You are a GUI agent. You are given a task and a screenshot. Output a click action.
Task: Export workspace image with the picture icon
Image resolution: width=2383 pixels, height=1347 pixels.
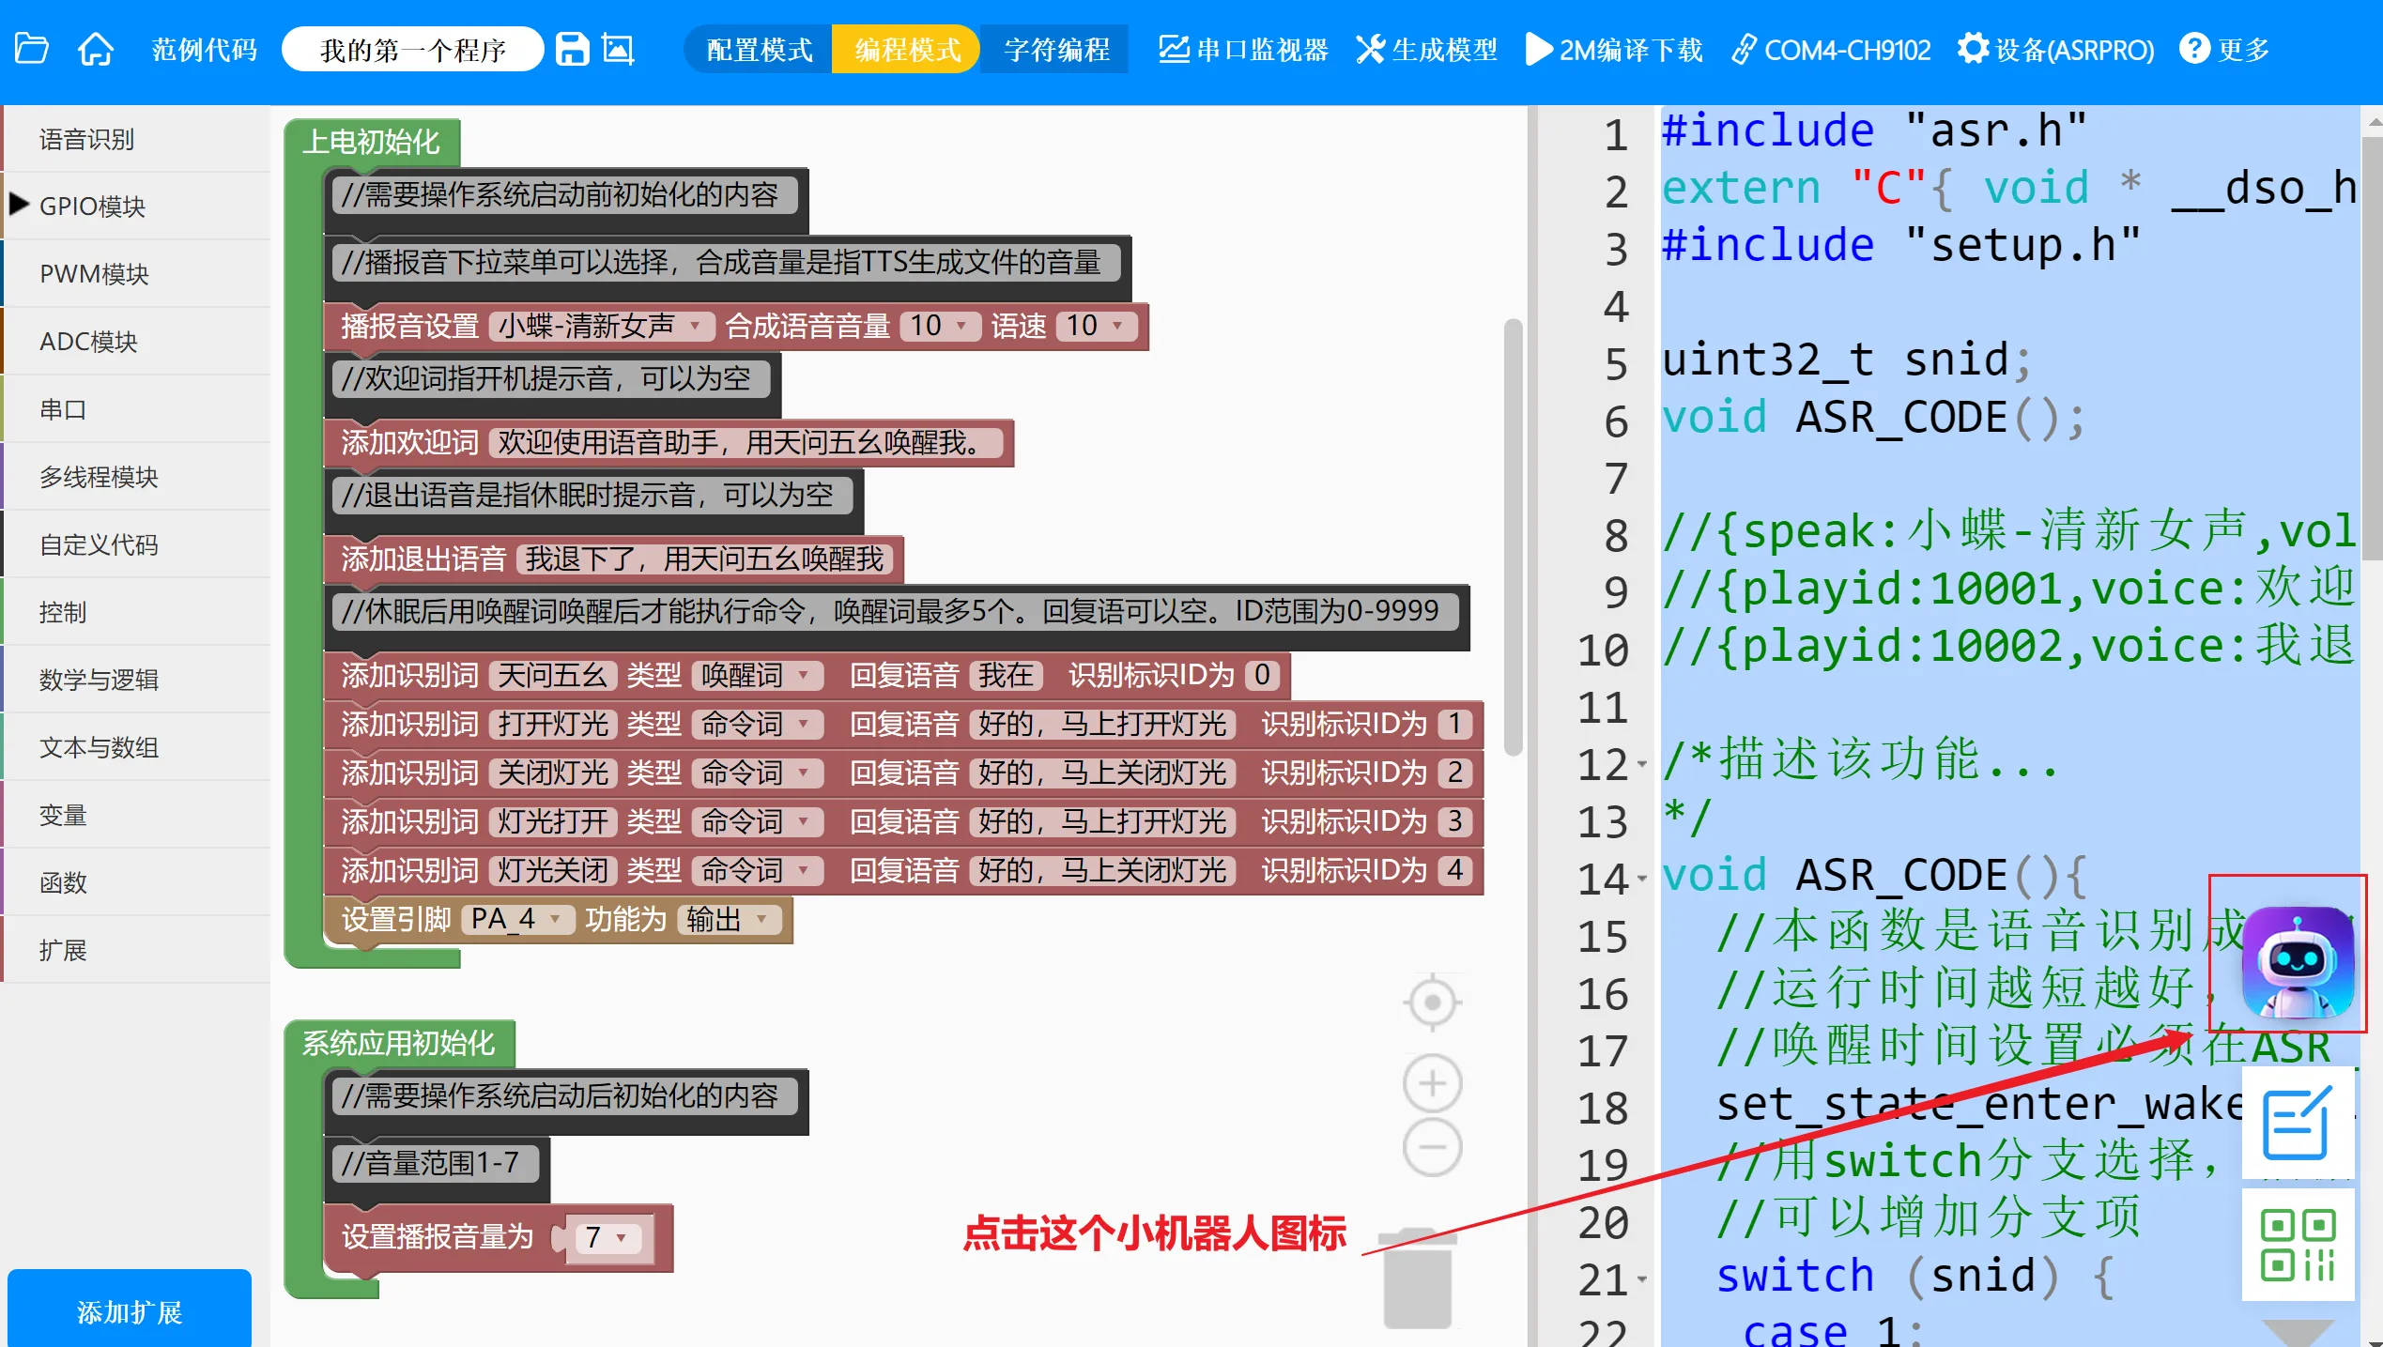click(x=619, y=49)
